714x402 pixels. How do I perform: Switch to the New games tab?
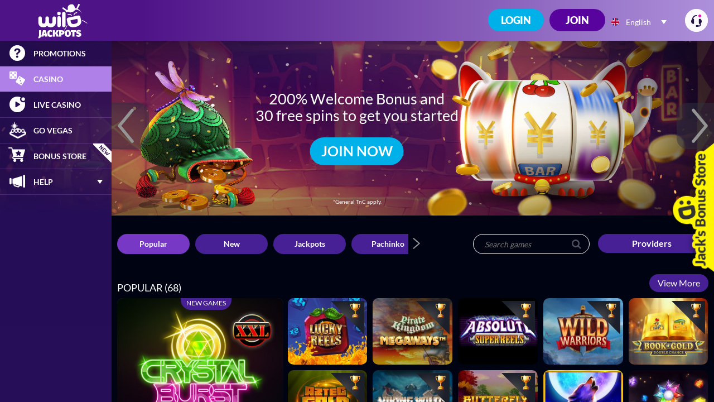[x=231, y=244]
